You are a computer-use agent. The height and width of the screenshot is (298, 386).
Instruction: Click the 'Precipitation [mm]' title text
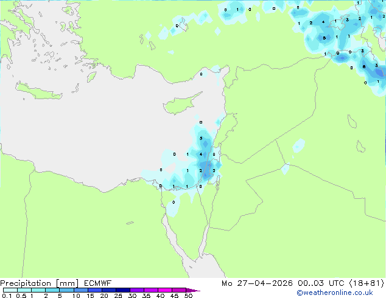(40, 283)
